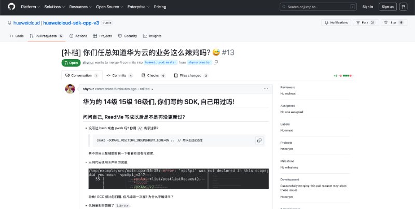Click the fork count 21
This screenshot has width=415, height=209.
372,22
